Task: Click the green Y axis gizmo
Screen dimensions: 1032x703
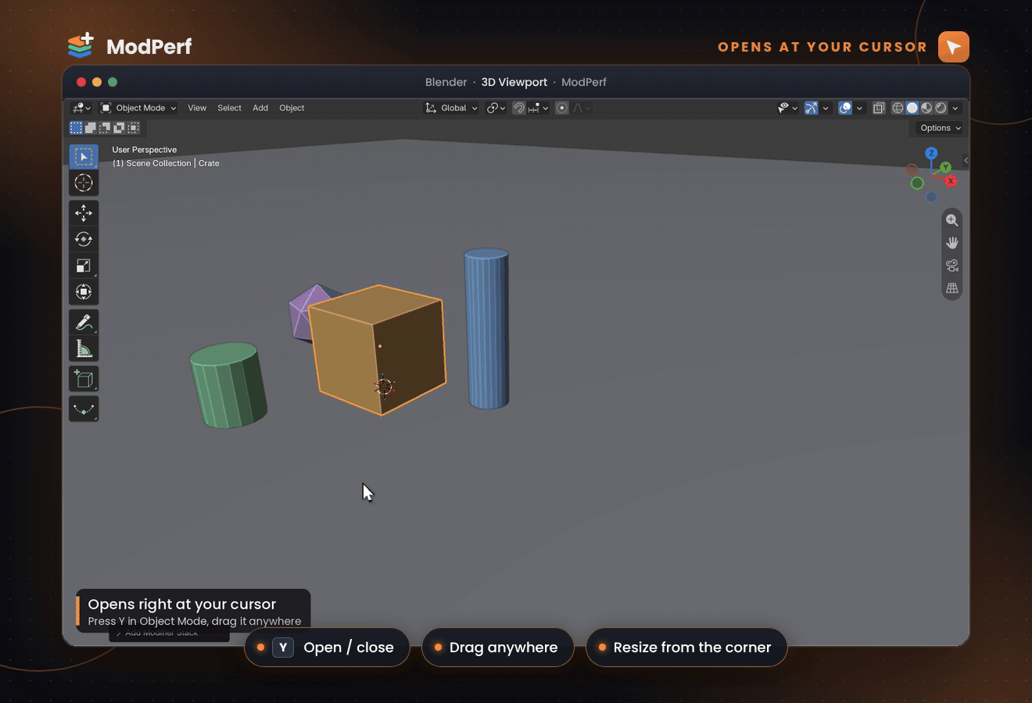Action: pyautogui.click(x=946, y=167)
